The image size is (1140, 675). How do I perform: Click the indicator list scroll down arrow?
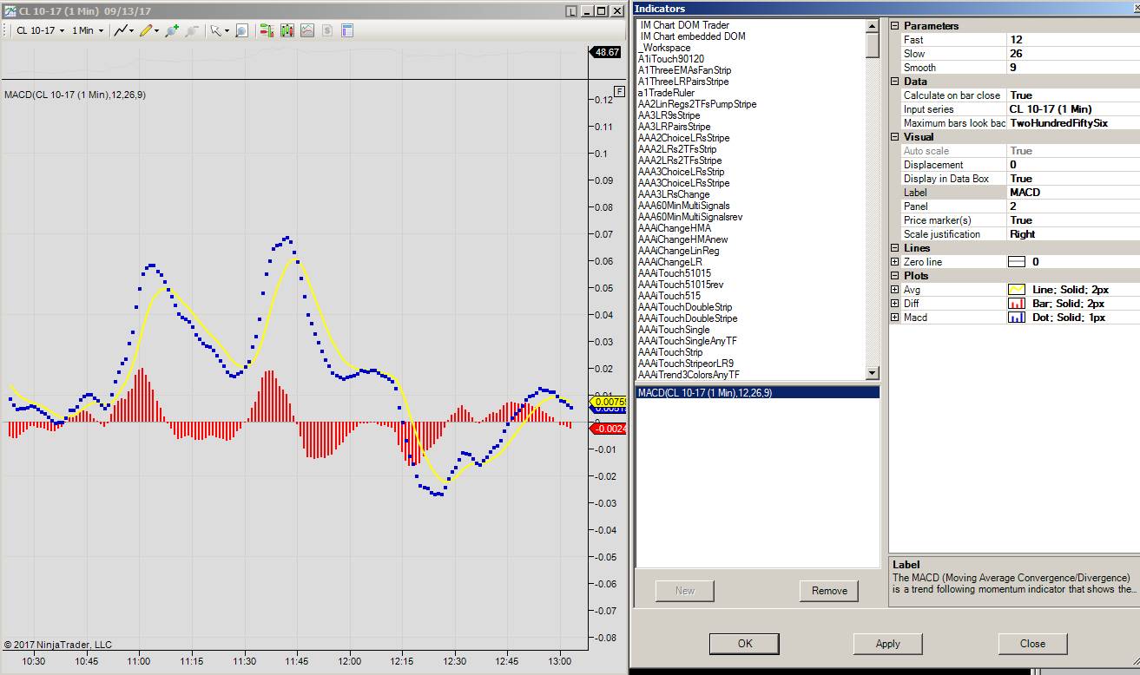[873, 373]
